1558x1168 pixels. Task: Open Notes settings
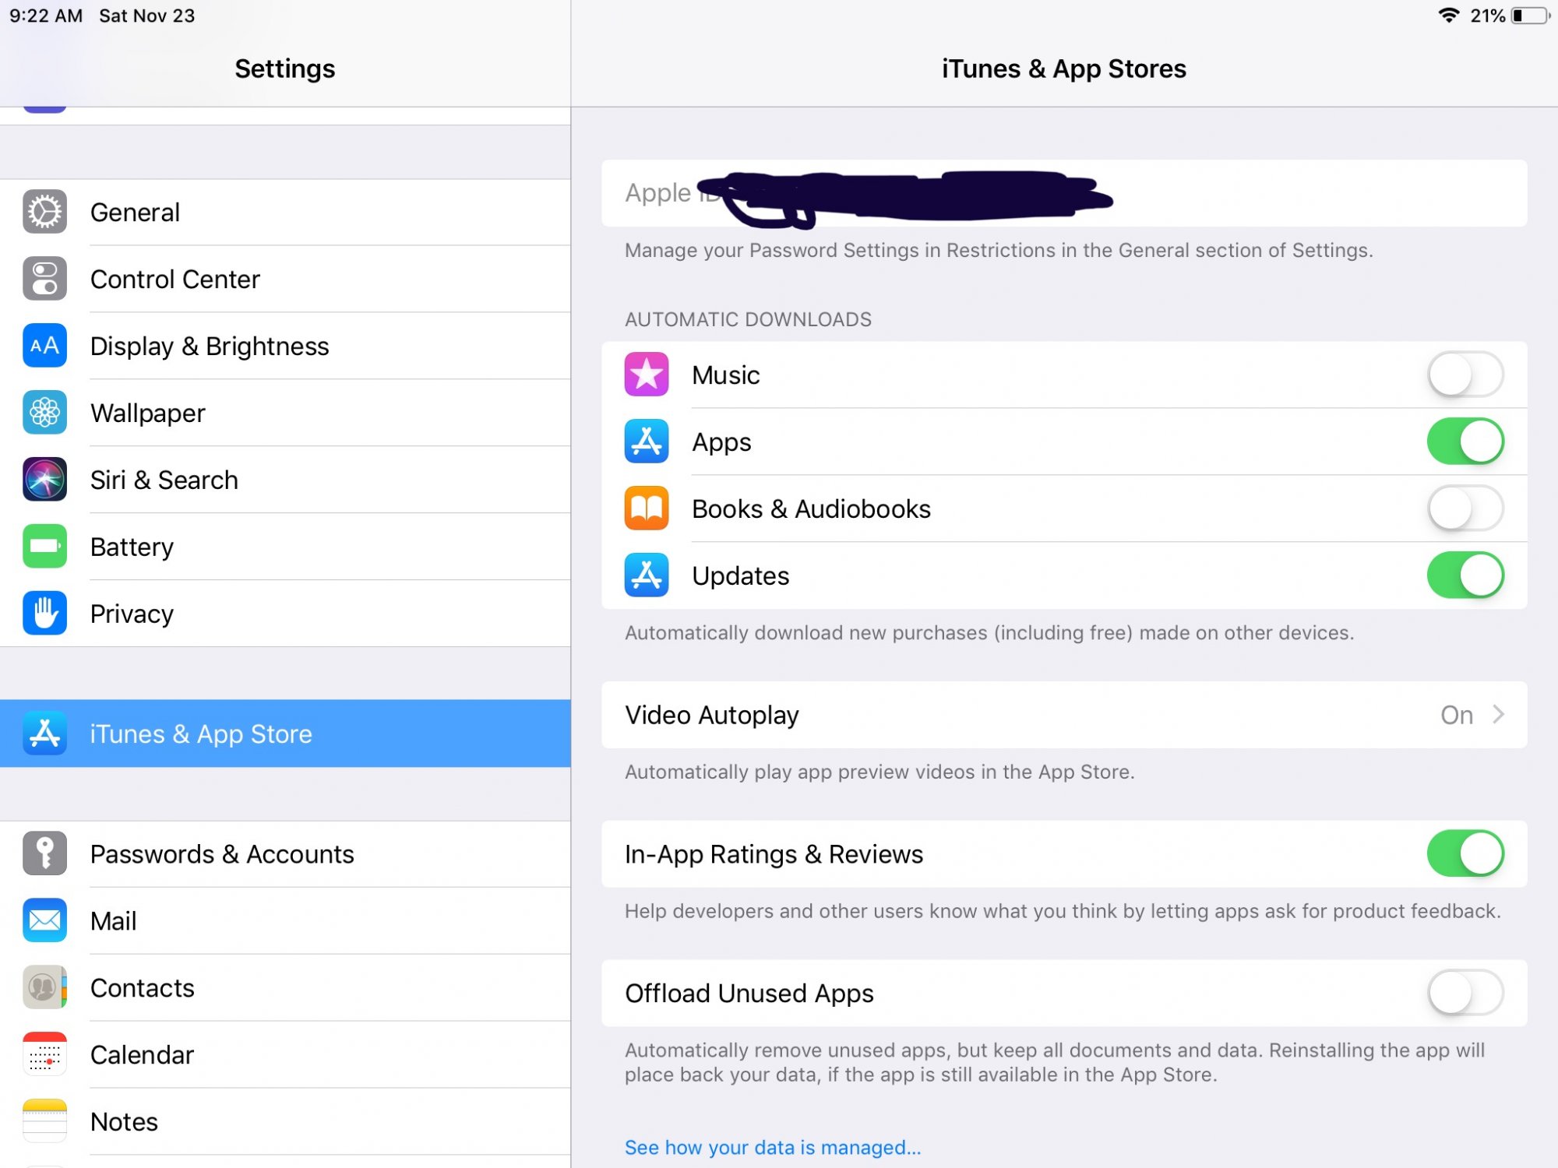[x=285, y=1121]
